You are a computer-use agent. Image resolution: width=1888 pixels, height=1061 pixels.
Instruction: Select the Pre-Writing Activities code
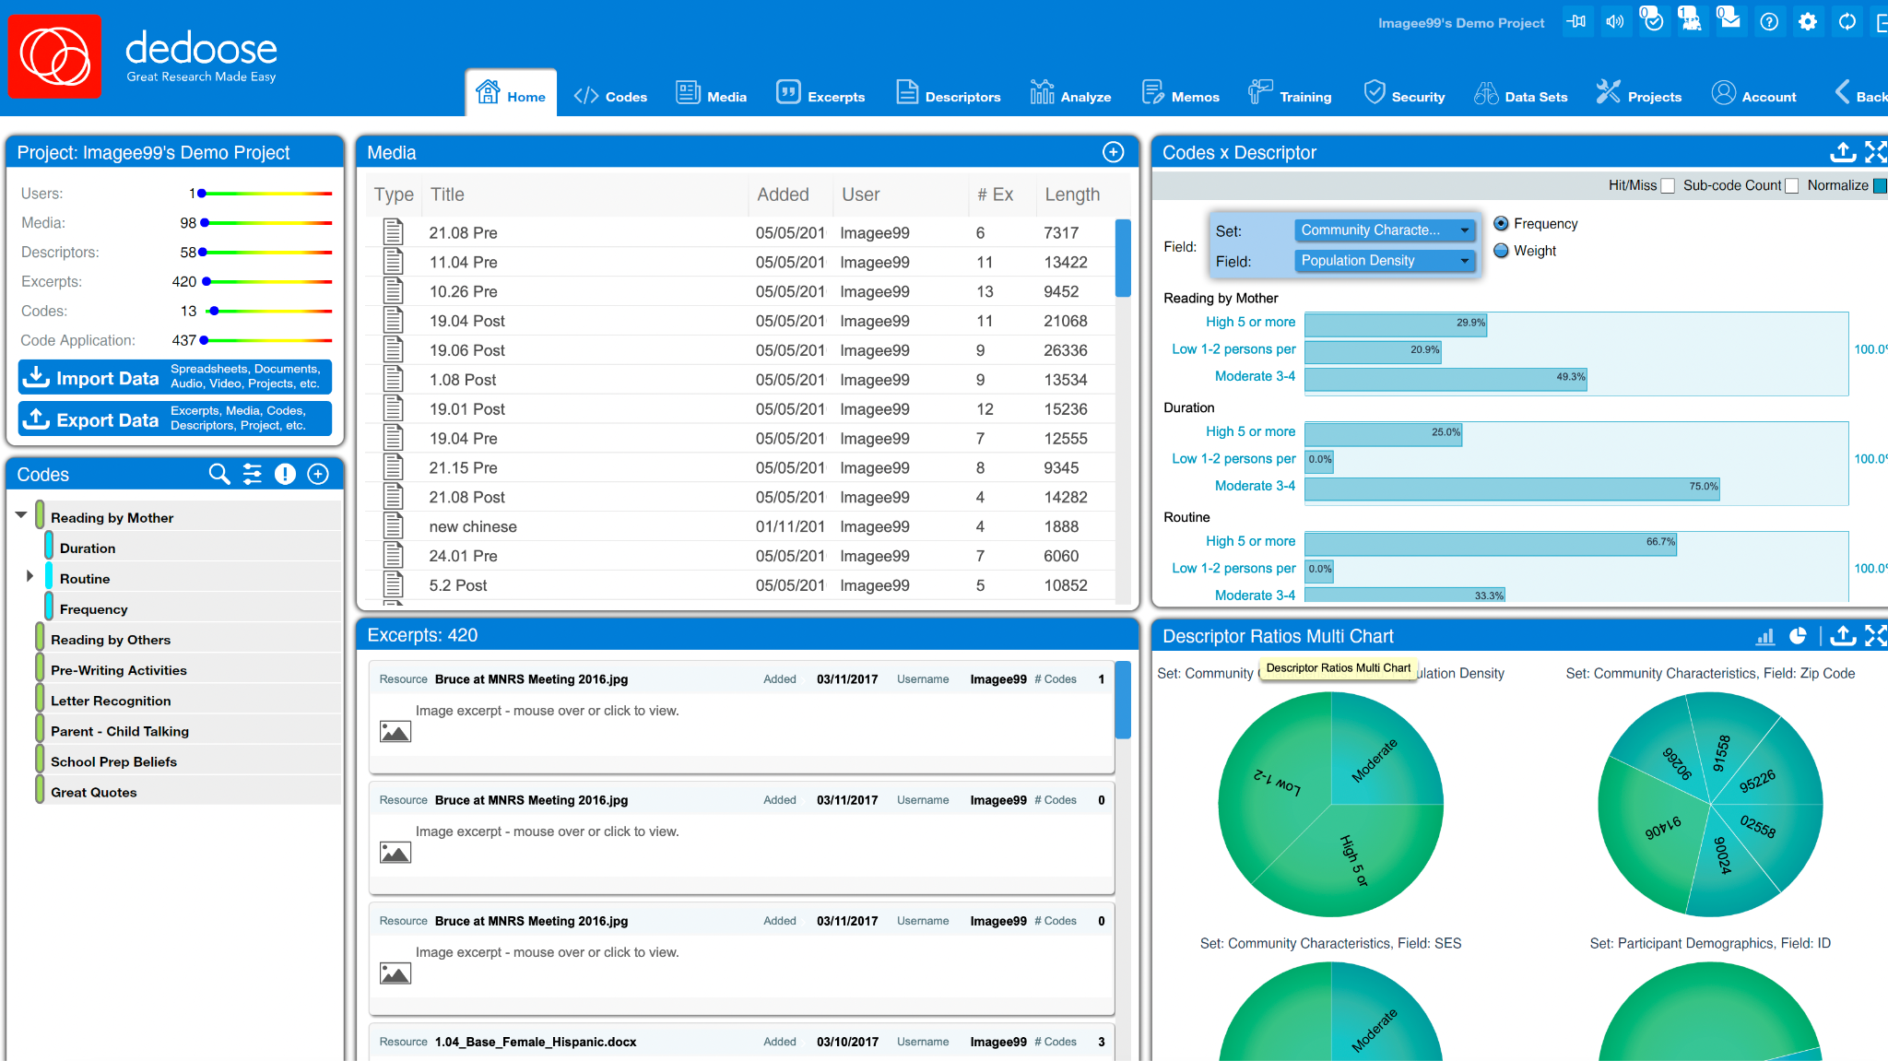119,670
